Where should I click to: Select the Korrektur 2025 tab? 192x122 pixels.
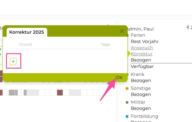tap(27, 32)
